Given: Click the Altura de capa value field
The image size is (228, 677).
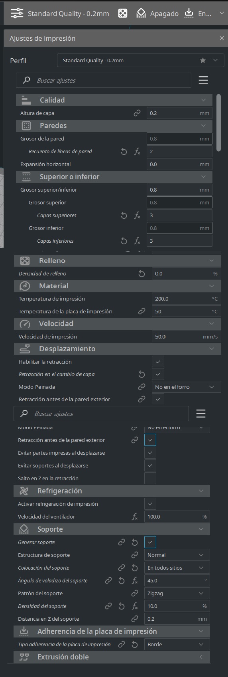Looking at the screenshot, I should point(179,113).
